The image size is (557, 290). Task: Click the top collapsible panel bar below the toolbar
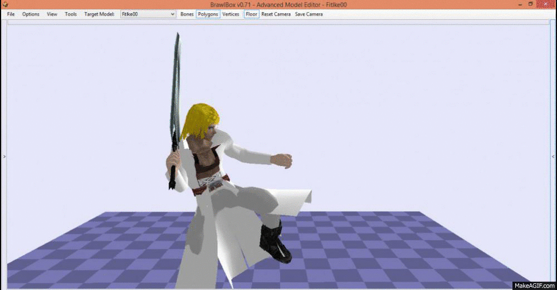click(278, 22)
